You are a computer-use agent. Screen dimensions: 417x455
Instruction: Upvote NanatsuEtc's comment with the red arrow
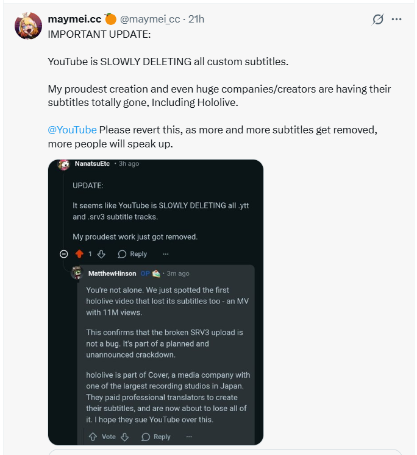tap(79, 254)
